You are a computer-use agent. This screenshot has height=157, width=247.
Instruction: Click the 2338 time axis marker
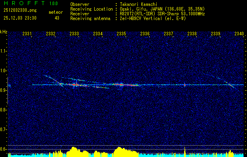pos(192,33)
